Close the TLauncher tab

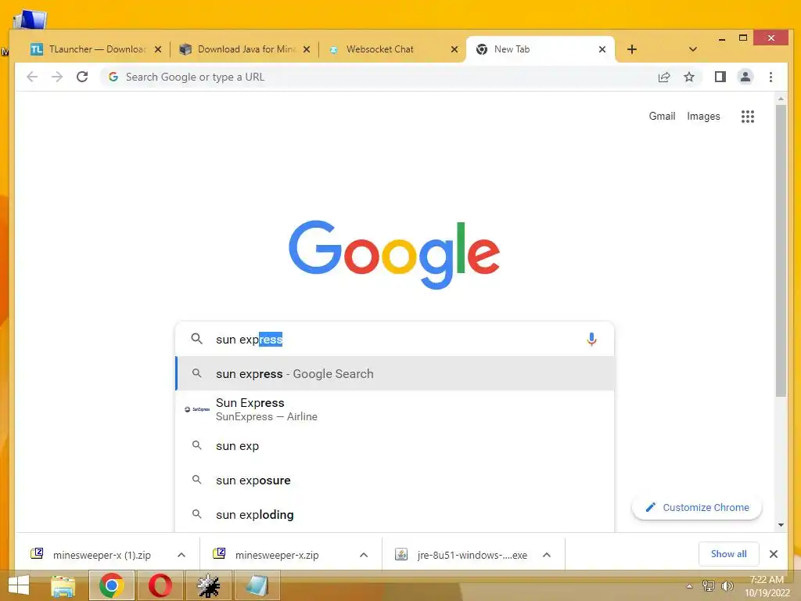[158, 49]
